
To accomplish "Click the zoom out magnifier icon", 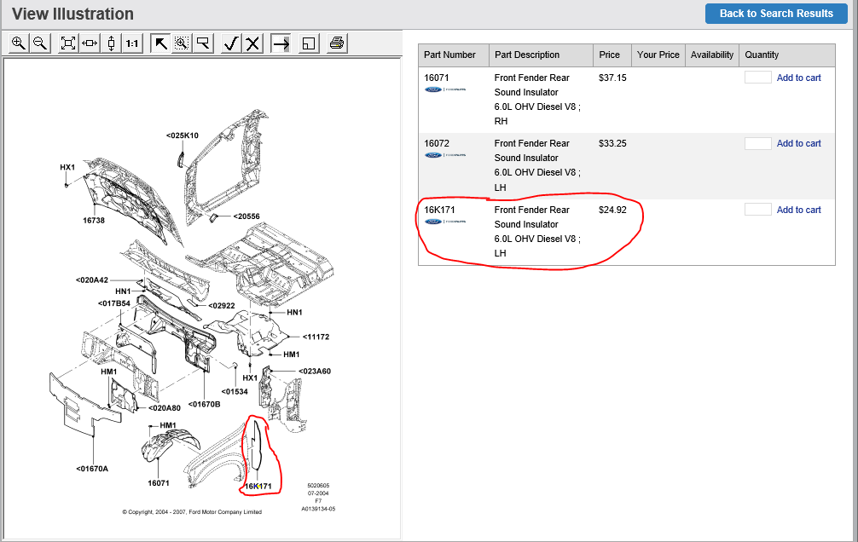I will click(x=40, y=43).
